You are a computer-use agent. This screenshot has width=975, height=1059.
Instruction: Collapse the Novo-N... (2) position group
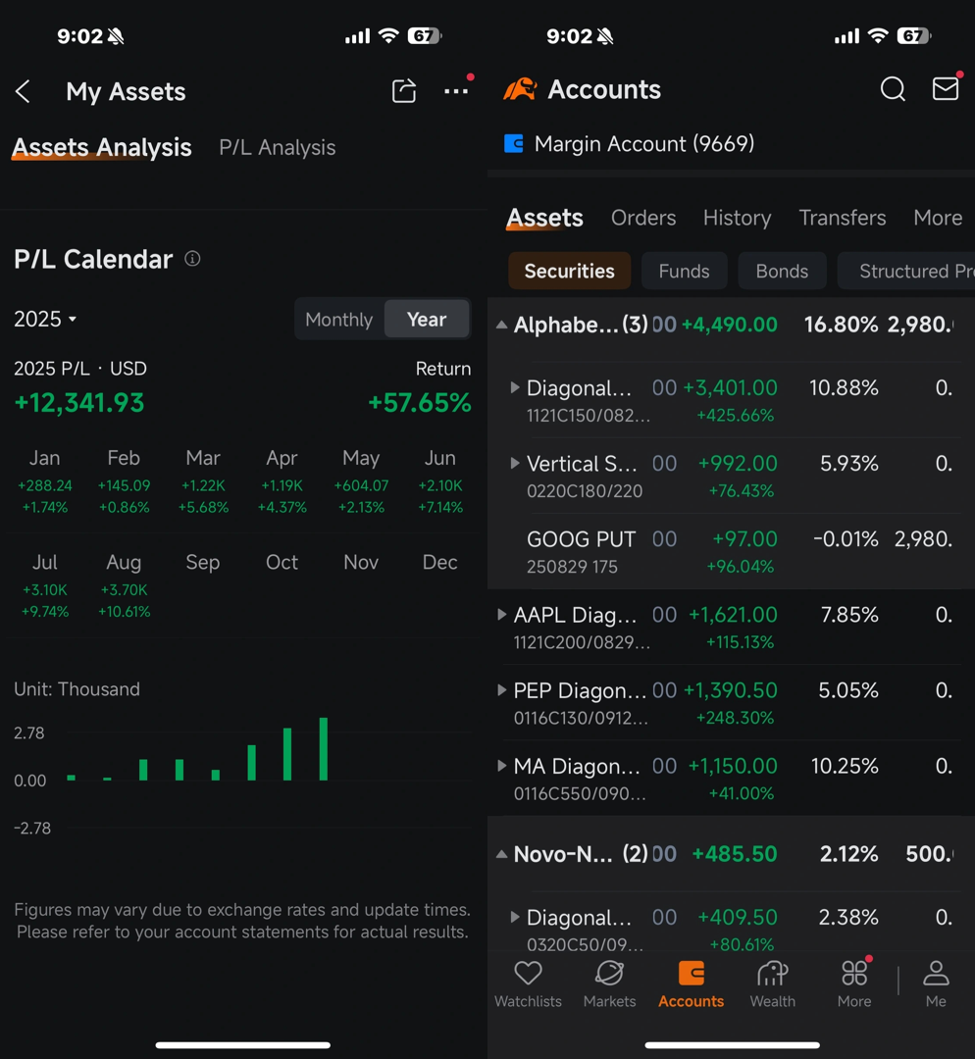pos(501,854)
